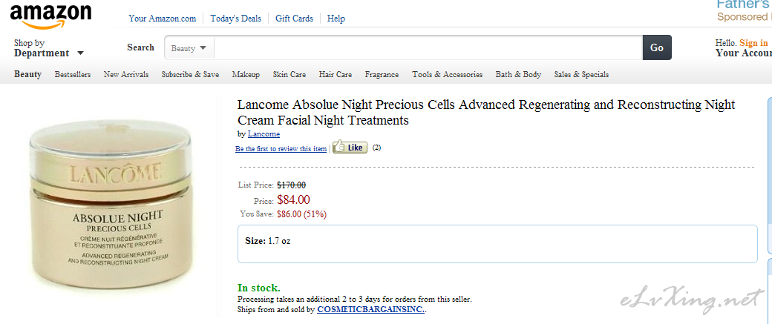Image resolution: width=772 pixels, height=324 pixels.
Task: Click inside the search text field
Action: (x=428, y=48)
